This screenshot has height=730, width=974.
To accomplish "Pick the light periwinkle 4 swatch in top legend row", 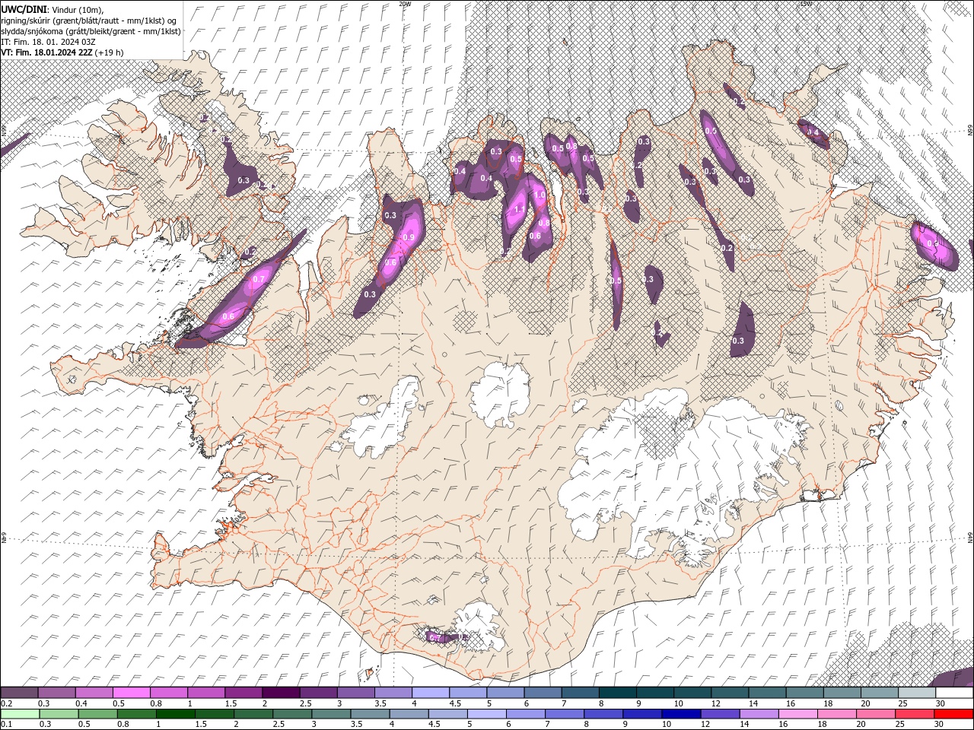I will pos(431,693).
